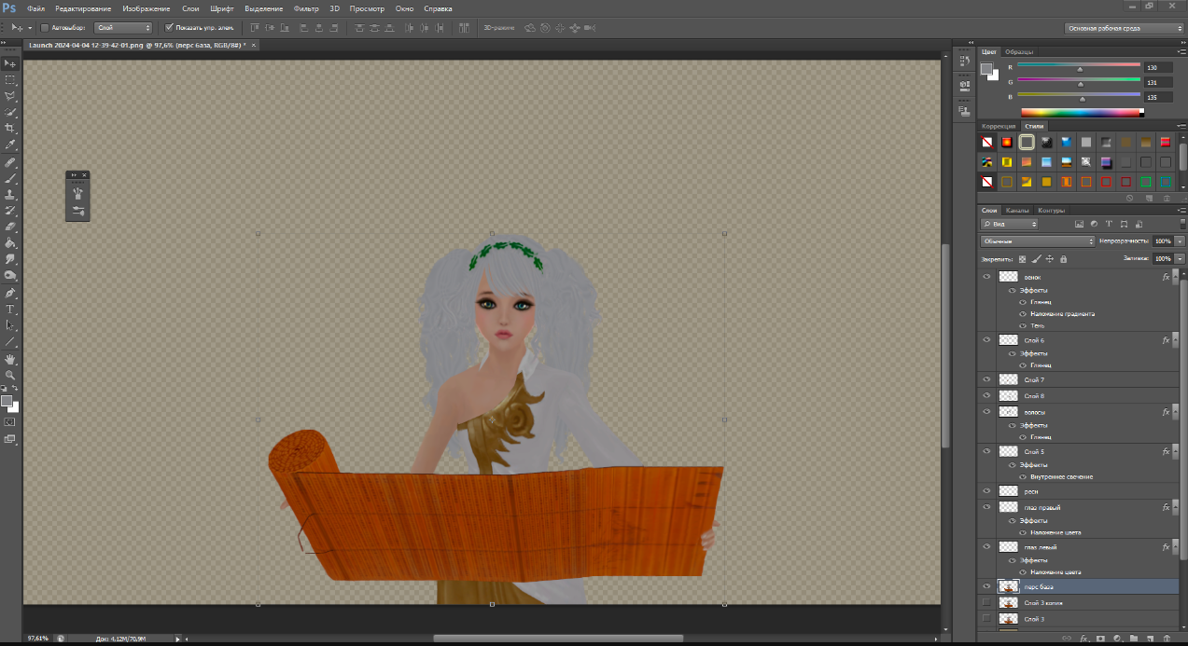Open the History panel icon
Viewport: 1188px width, 646px height.
[964, 62]
